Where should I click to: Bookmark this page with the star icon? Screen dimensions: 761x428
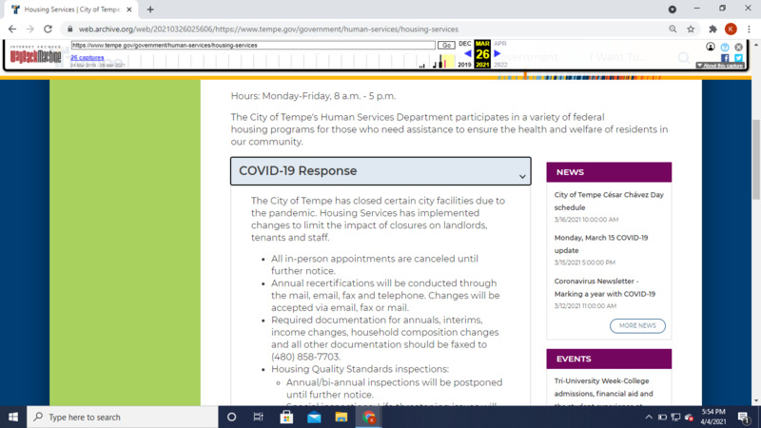692,29
